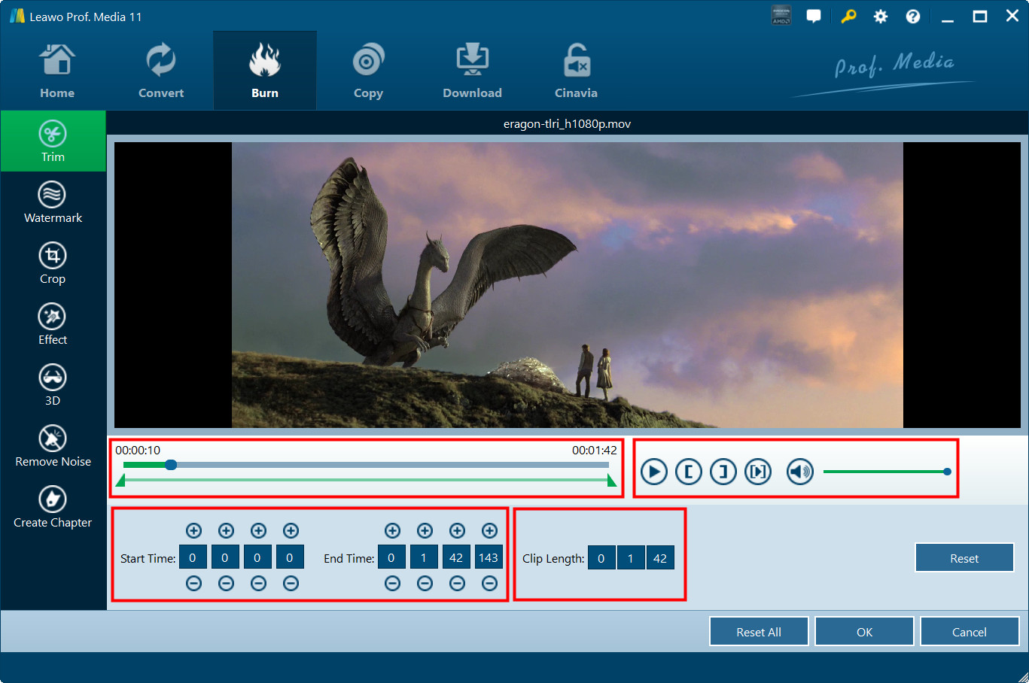Mute the preview audio speaker
1029x683 pixels.
[800, 472]
